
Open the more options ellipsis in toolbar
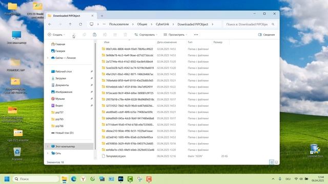tap(196, 35)
